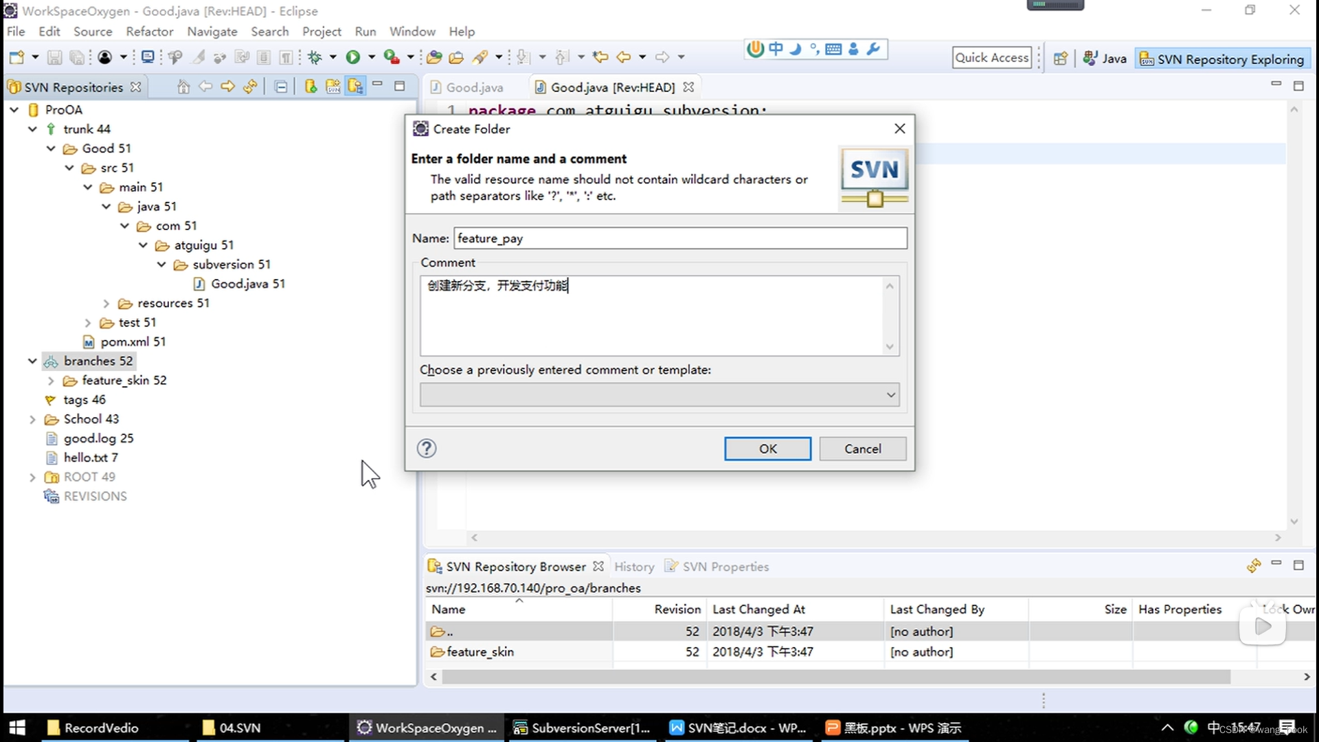Click Run Last Tool icon with red toolbox
1319x742 pixels.
pos(392,57)
